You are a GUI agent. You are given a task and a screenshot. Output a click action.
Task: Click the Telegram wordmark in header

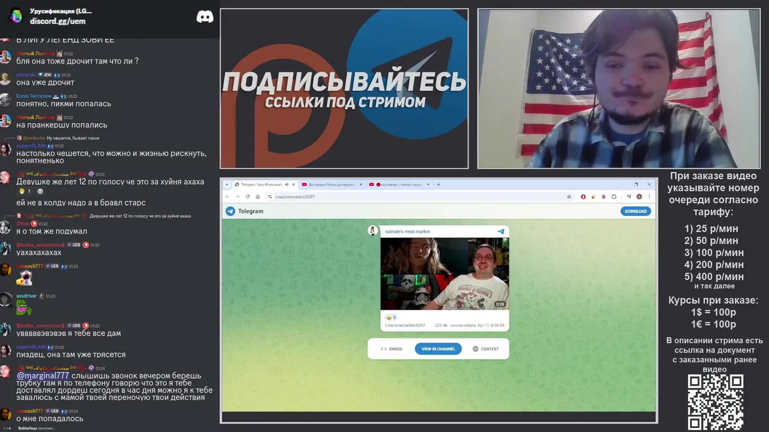251,211
